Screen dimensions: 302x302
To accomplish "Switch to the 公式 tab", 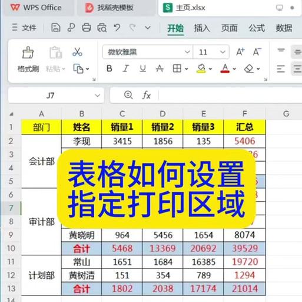I will [x=257, y=28].
